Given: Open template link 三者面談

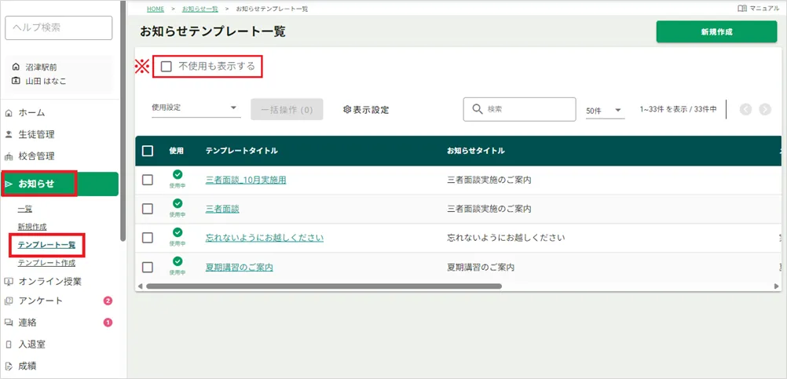Looking at the screenshot, I should 222,209.
